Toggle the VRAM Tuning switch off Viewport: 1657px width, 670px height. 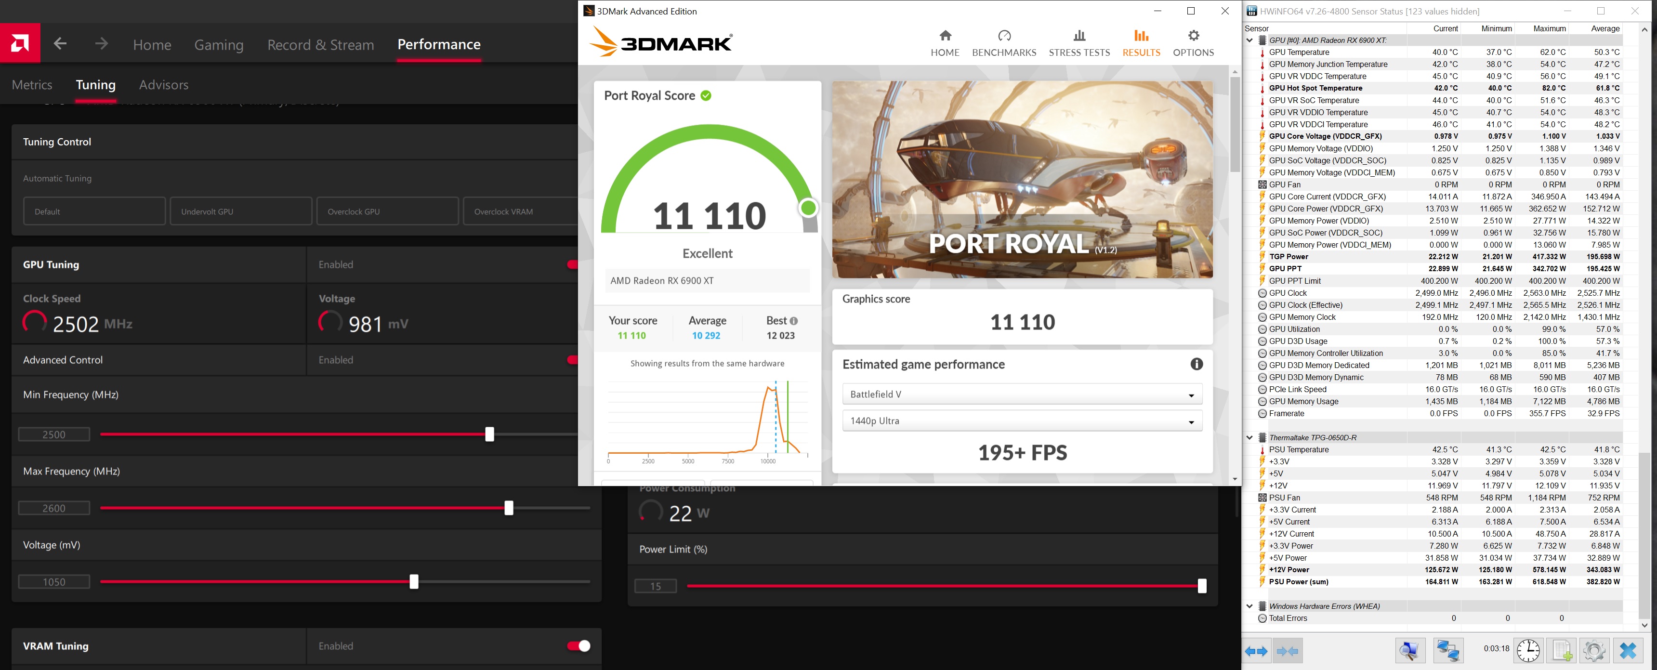coord(579,645)
